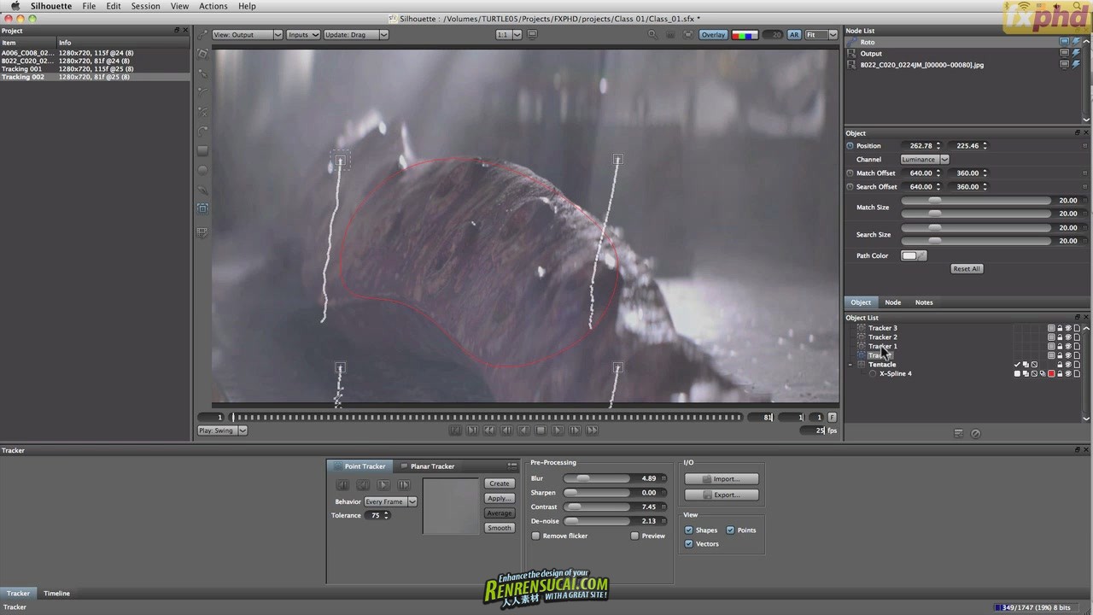The image size is (1093, 615).
Task: Open the Play: Swing dropdown
Action: click(x=222, y=430)
